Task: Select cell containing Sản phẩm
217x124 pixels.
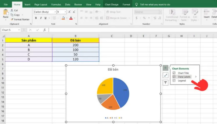Action: [x=29, y=40]
